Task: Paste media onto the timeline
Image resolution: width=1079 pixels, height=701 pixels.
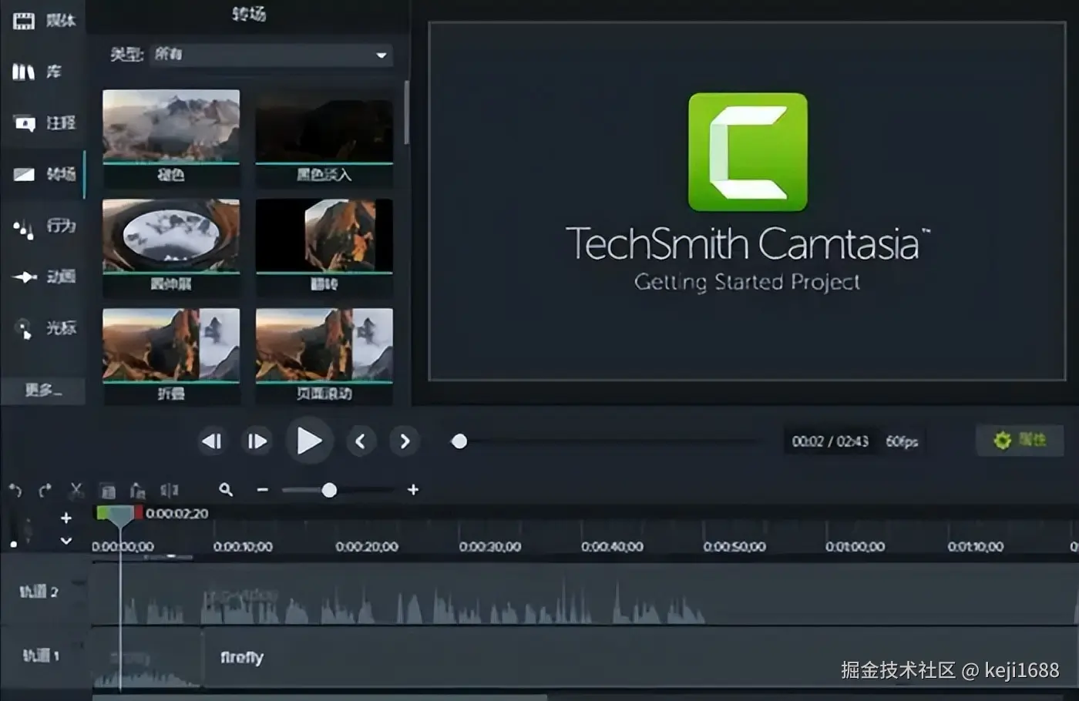Action: (x=138, y=491)
